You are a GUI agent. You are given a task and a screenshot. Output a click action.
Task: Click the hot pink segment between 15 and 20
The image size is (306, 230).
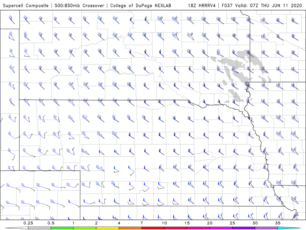198,228
